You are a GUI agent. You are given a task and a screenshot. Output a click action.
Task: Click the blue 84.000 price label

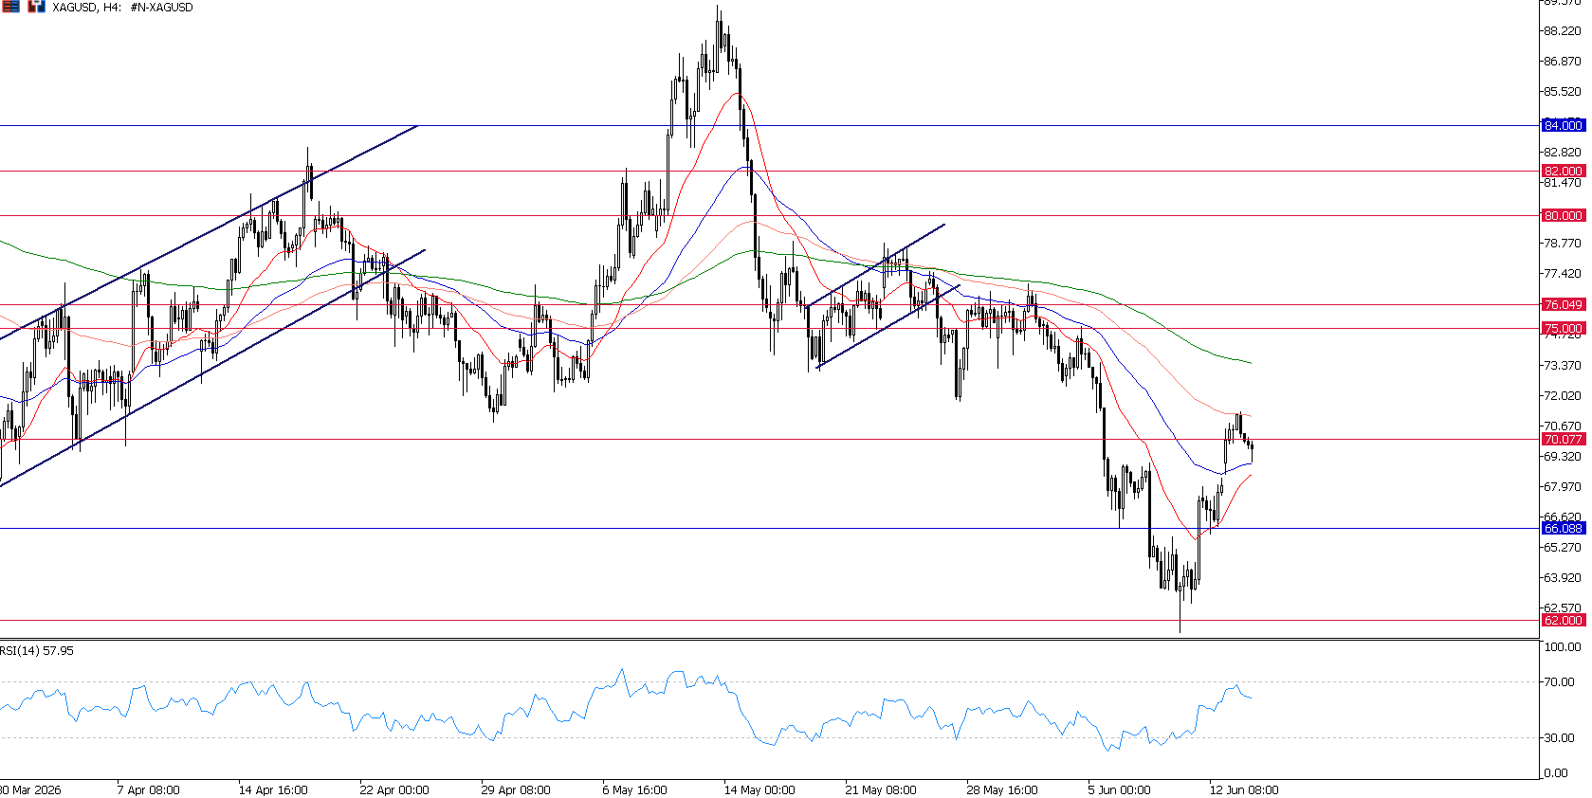(x=1563, y=125)
